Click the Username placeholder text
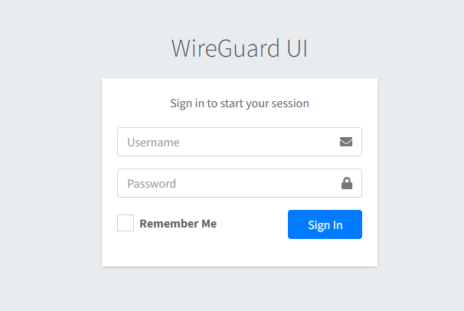Image resolution: width=464 pixels, height=311 pixels. pyautogui.click(x=153, y=142)
